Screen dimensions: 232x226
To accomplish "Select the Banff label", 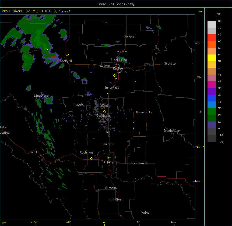I will click(33, 152).
